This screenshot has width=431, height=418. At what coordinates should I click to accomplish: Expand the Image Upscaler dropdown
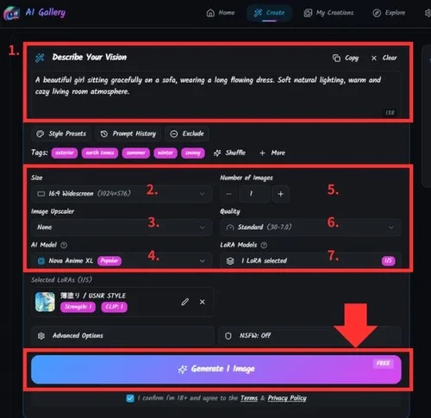pyautogui.click(x=122, y=228)
